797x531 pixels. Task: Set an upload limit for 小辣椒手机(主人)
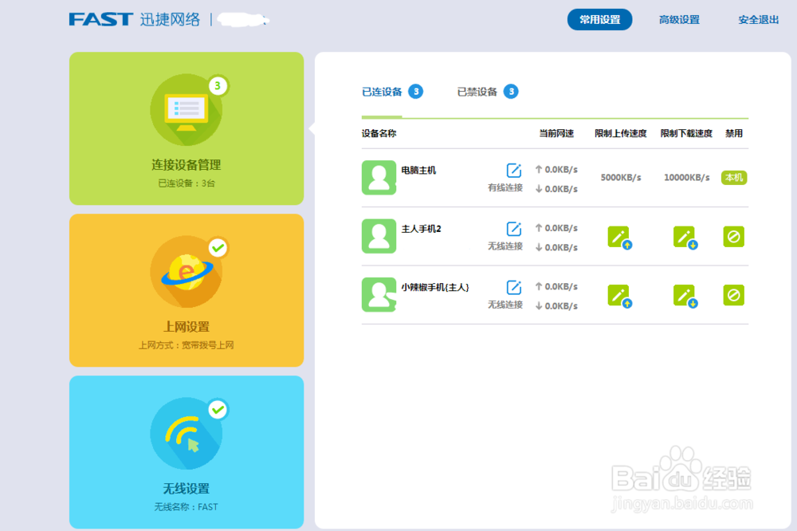coord(621,295)
